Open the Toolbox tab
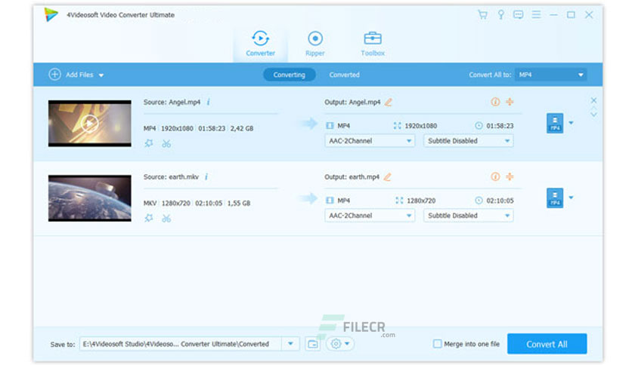This screenshot has width=632, height=365. [x=373, y=44]
